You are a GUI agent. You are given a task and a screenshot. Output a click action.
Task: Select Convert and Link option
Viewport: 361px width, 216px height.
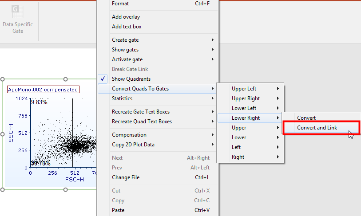(317, 128)
